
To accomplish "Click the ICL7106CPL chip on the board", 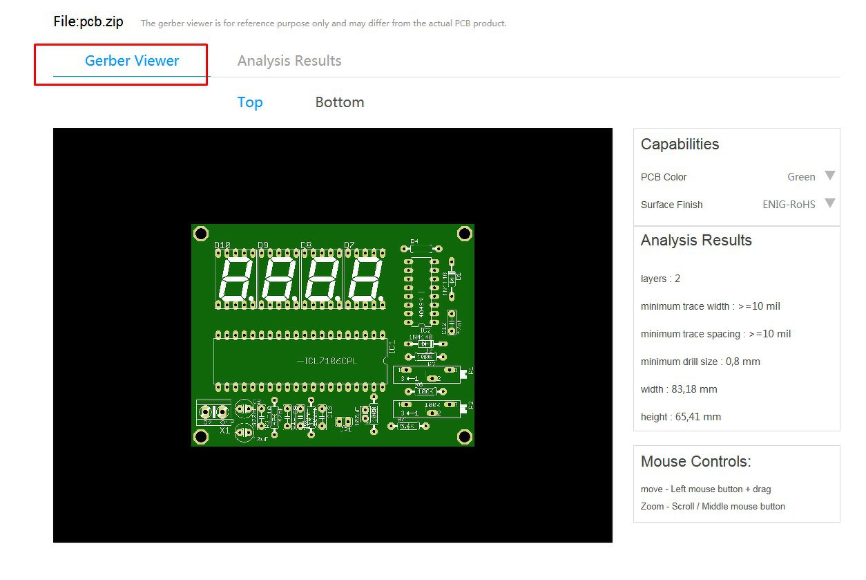I will (300, 360).
